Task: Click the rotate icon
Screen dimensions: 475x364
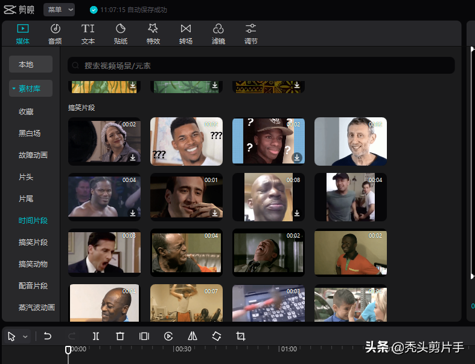Action: [x=217, y=336]
